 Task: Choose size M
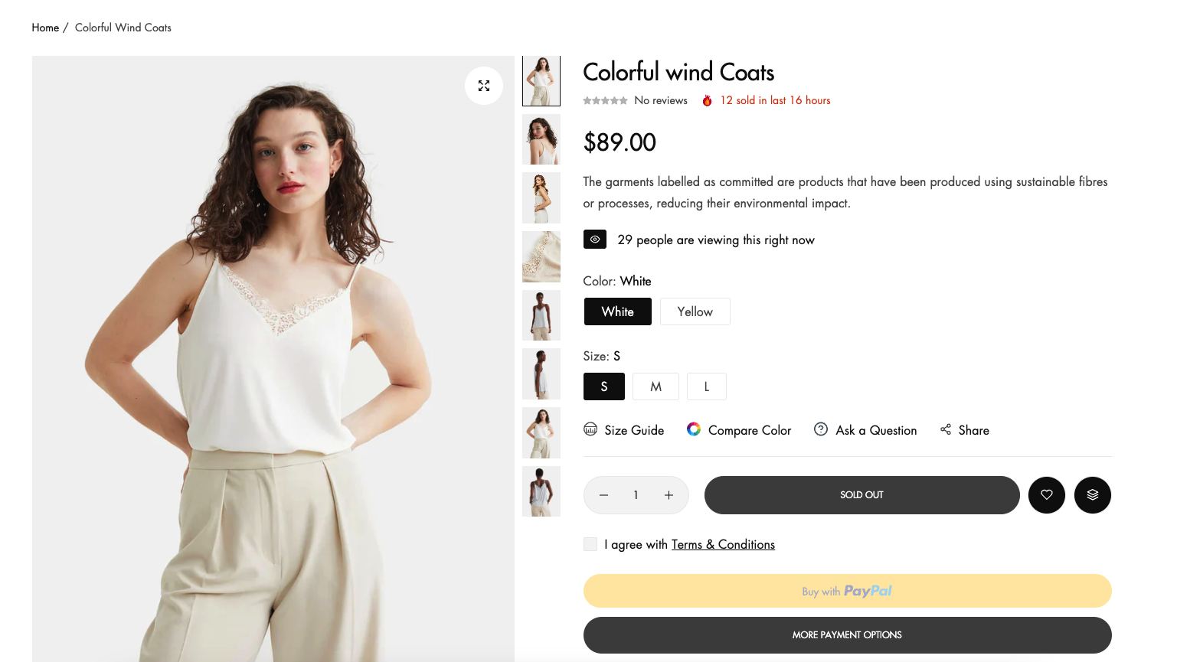655,386
